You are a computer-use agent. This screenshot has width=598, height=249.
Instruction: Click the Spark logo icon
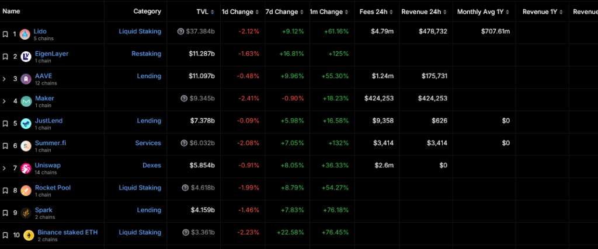[25, 213]
